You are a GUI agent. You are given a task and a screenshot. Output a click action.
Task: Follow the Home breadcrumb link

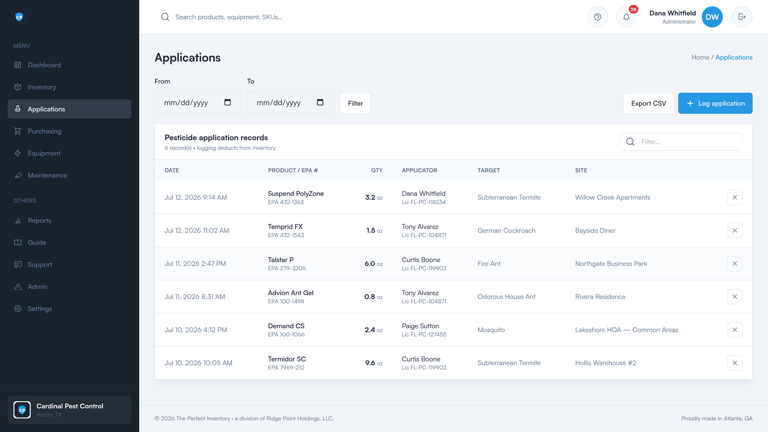click(x=700, y=57)
